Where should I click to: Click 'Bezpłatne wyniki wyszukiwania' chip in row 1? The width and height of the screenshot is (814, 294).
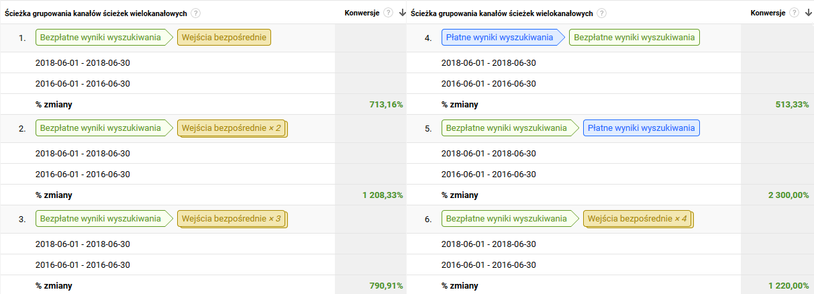pos(101,38)
